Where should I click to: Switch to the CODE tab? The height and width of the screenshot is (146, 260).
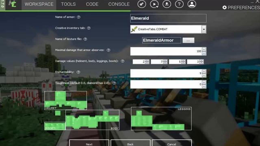coord(92,4)
